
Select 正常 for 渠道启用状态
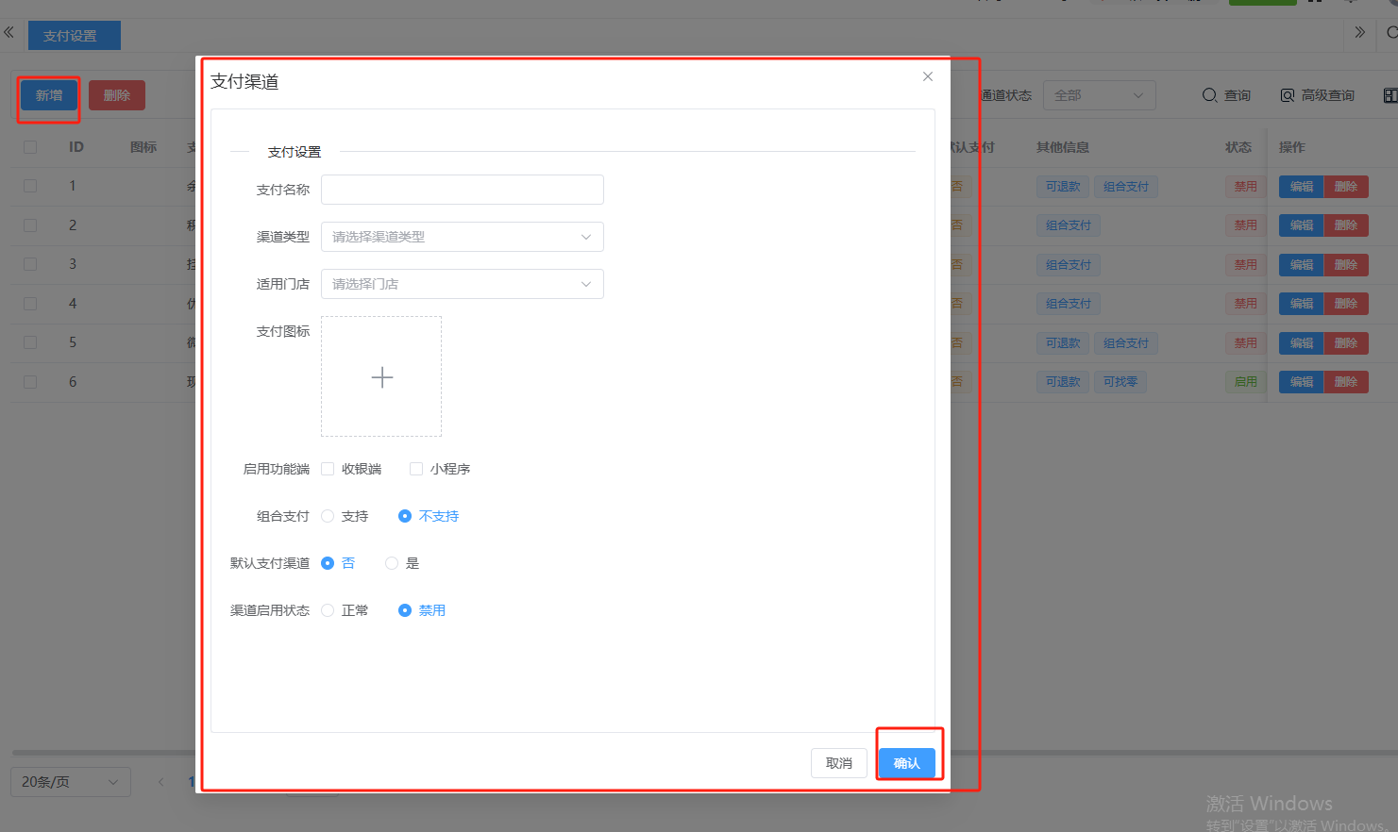click(x=328, y=610)
